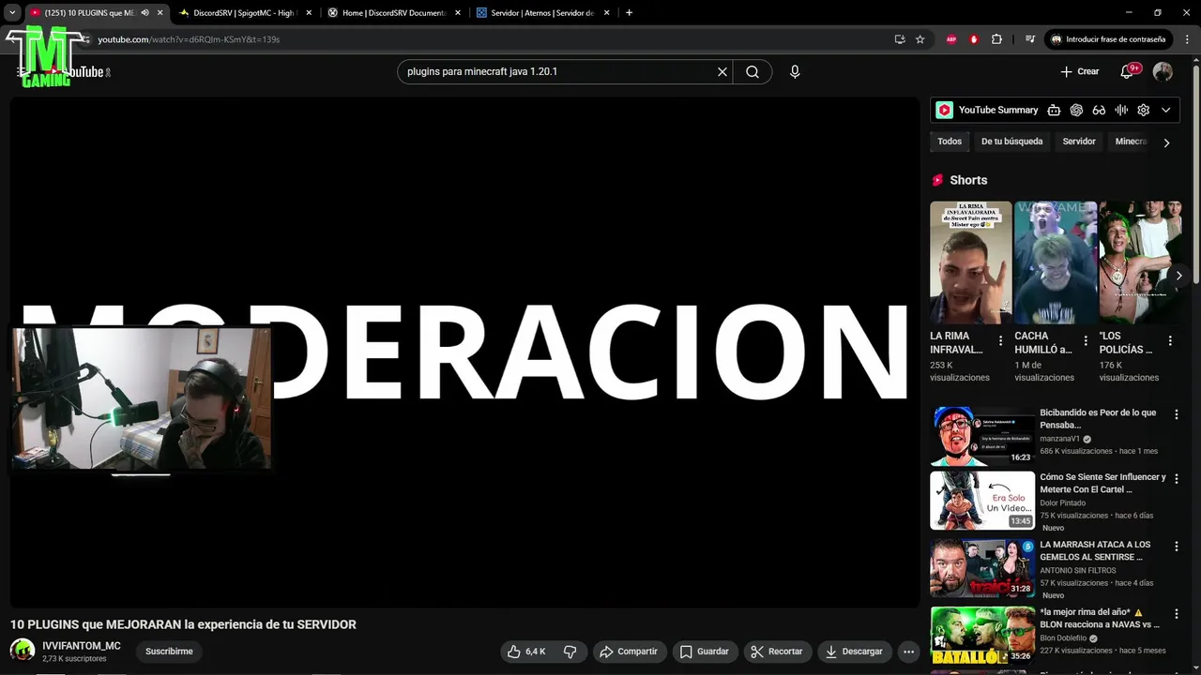Switch to the Servidor Aternos tab
The width and height of the screenshot is (1201, 675).
(x=542, y=13)
